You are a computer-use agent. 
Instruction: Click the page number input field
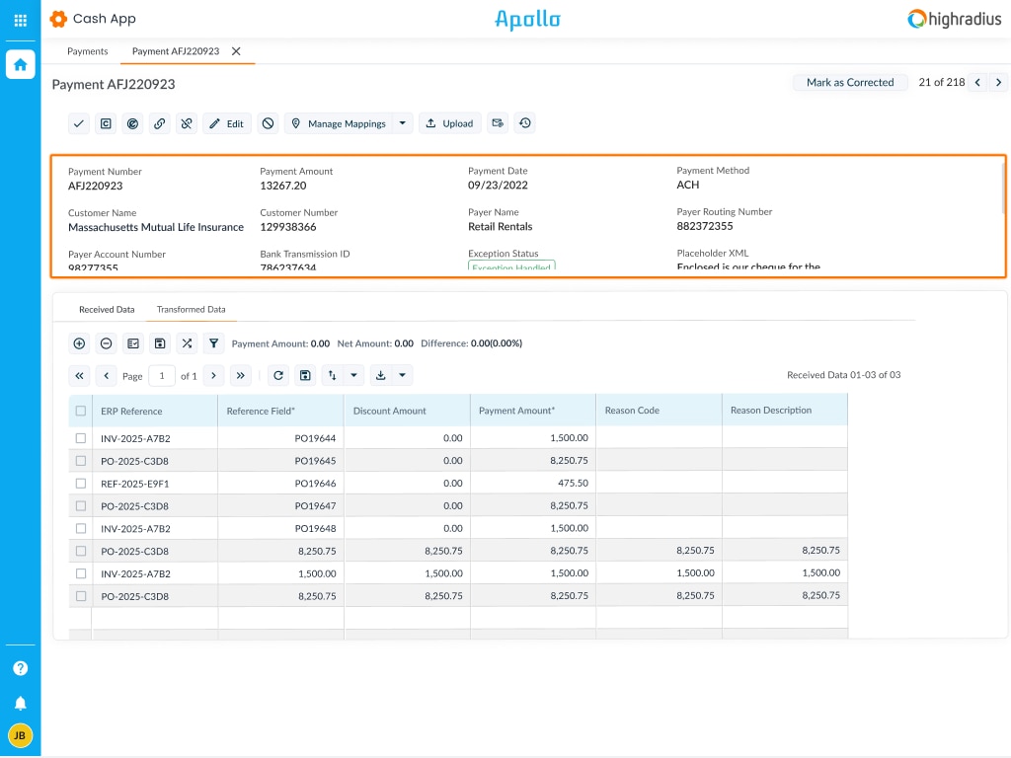click(162, 376)
